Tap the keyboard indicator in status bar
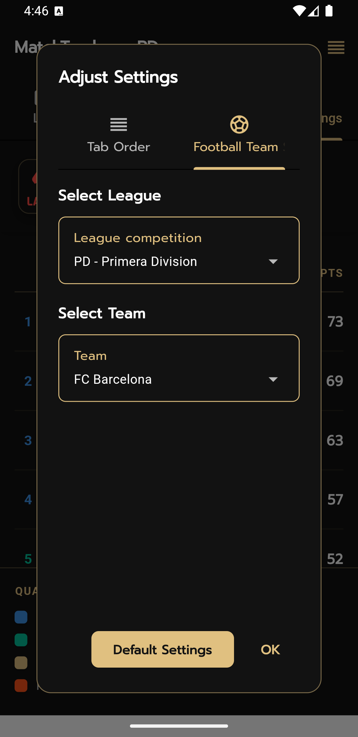Screen dimensions: 358x737 pyautogui.click(x=59, y=12)
